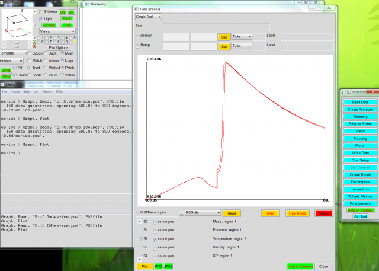Click into the graph Title field

216,27
